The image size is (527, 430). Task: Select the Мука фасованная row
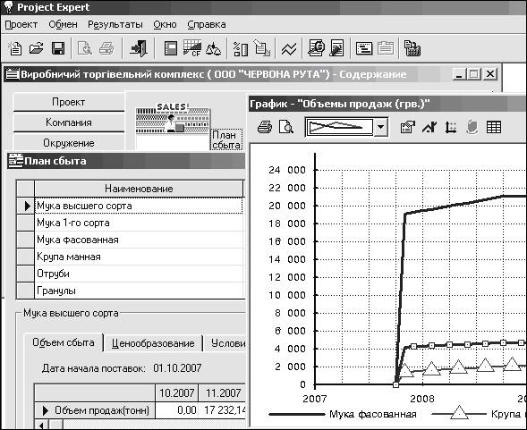coord(139,240)
